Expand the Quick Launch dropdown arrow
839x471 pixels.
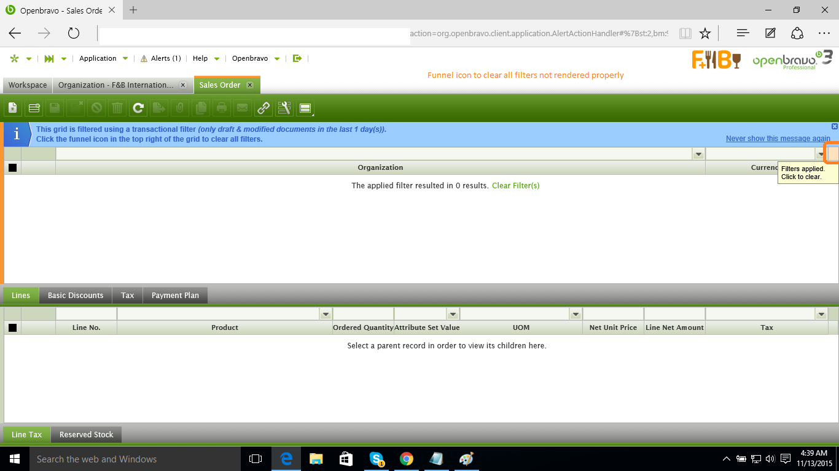pyautogui.click(x=64, y=59)
